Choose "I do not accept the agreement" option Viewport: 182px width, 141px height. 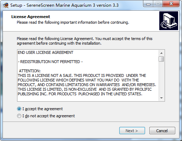[19, 116]
